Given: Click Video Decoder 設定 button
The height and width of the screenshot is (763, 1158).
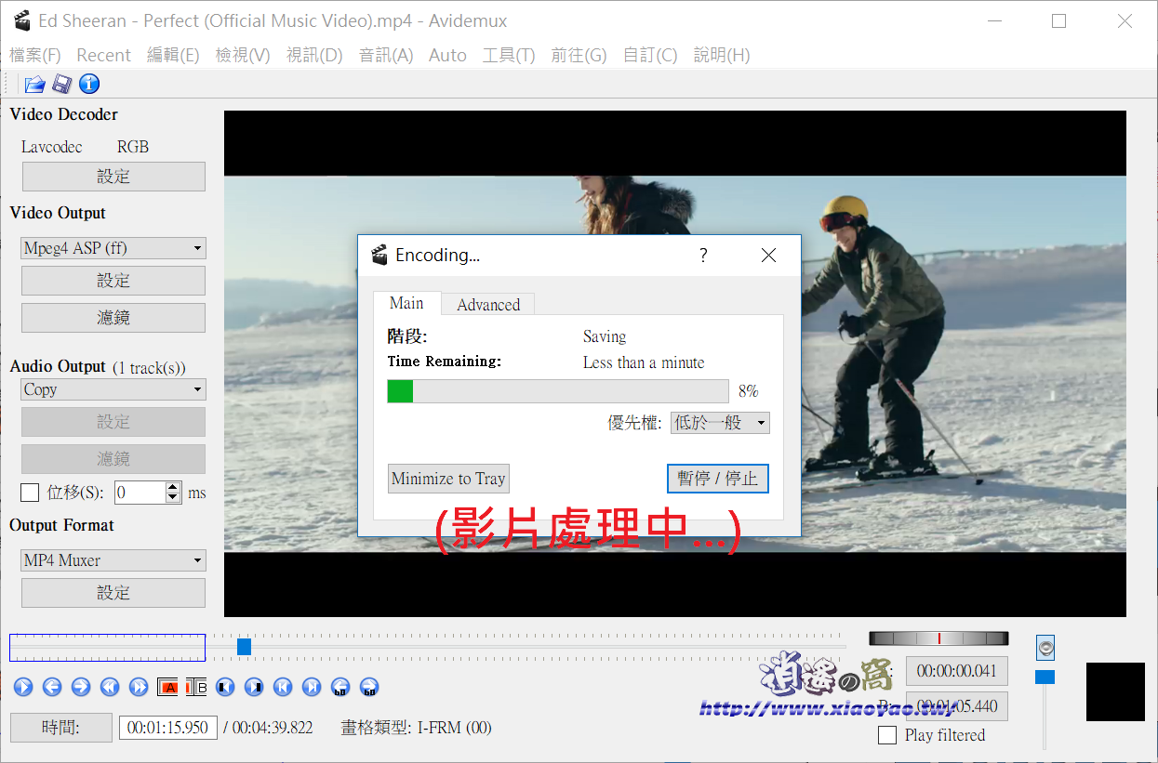Looking at the screenshot, I should tap(113, 177).
